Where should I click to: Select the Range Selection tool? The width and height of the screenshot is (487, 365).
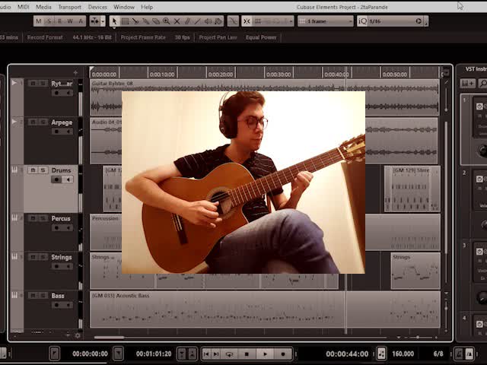(125, 21)
